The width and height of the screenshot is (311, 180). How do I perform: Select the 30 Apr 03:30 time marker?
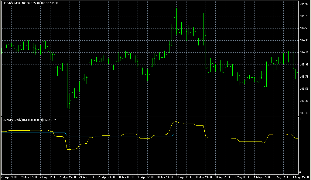[x=126, y=177]
